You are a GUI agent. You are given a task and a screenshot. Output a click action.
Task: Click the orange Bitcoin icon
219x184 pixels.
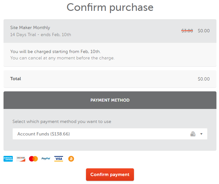[71, 159]
